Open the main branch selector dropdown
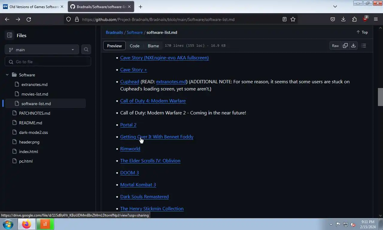Image resolution: width=383 pixels, height=230 pixels. [42, 50]
